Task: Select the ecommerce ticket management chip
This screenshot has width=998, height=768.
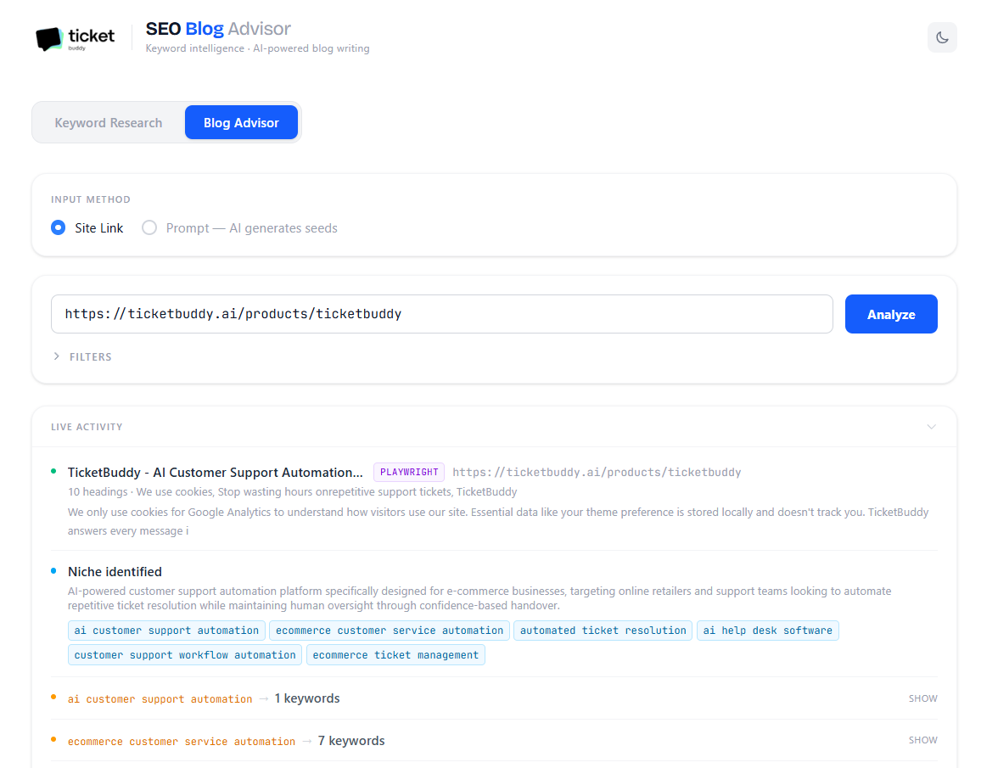Action: point(395,654)
